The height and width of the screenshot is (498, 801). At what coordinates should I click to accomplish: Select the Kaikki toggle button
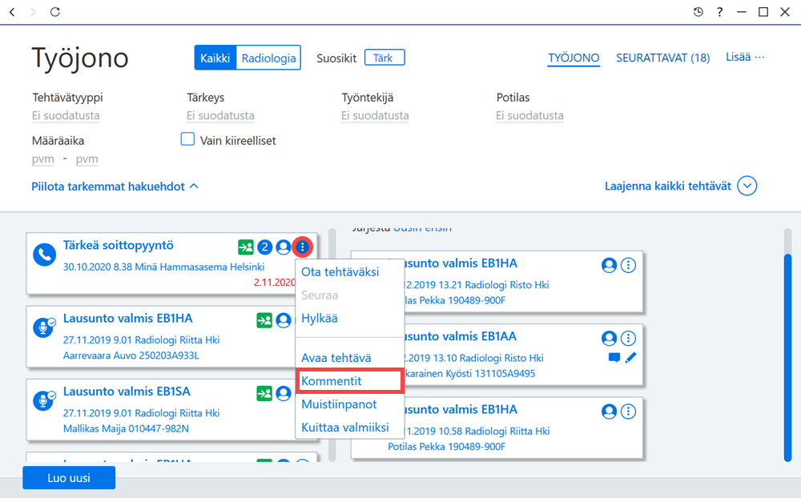pos(215,58)
